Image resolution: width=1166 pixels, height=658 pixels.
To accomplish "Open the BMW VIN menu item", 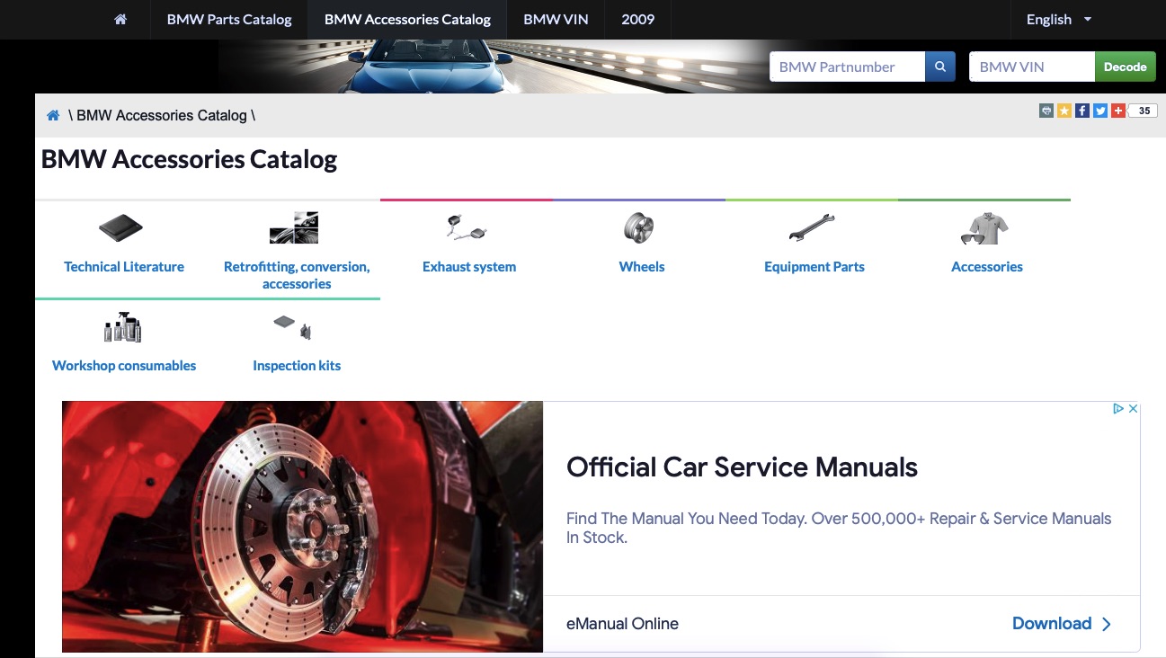I will (x=556, y=19).
